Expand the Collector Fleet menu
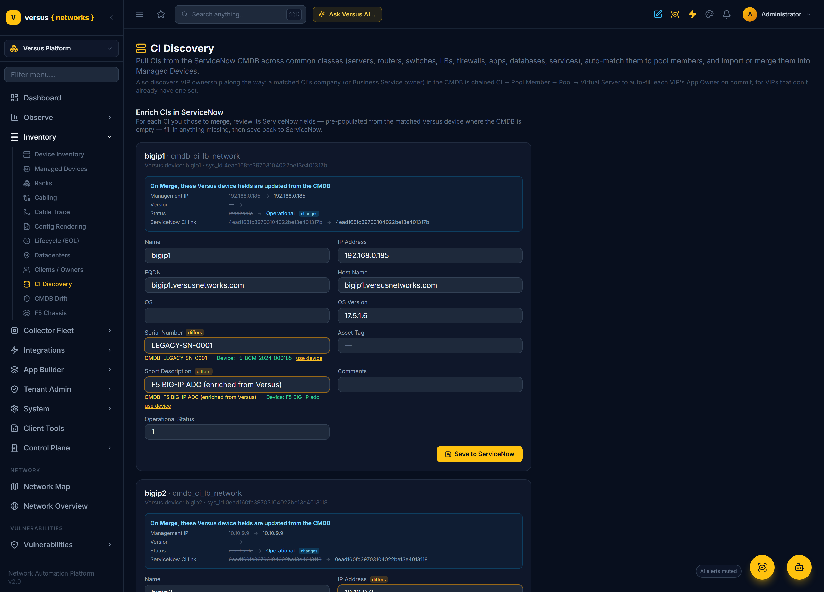 pos(61,330)
